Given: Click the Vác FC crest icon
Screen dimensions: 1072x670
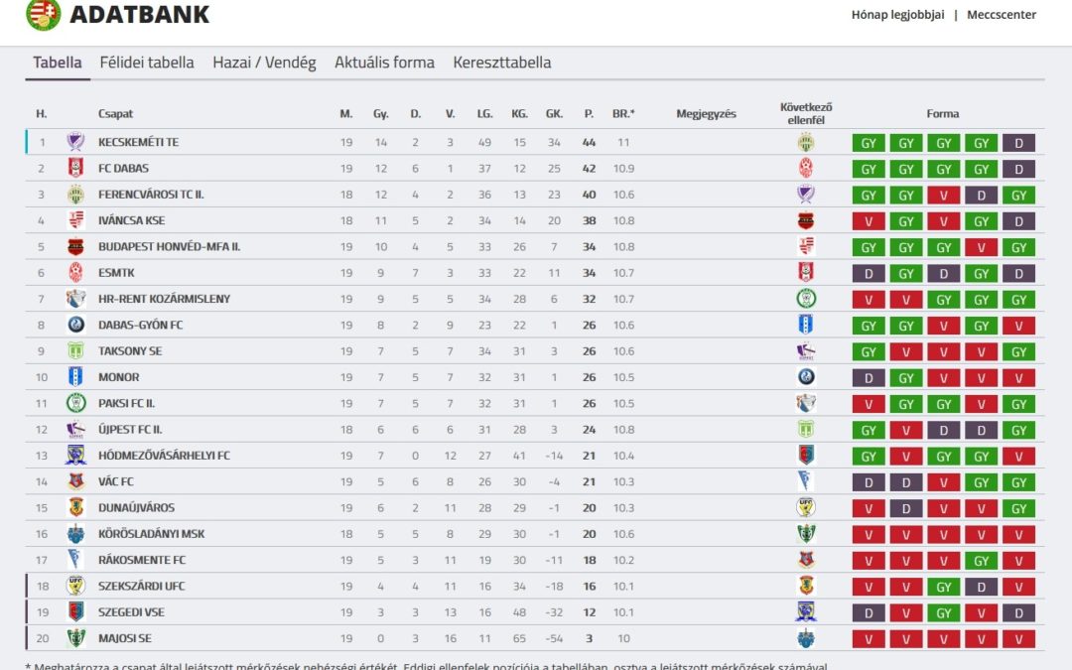Looking at the screenshot, I should pos(75,481).
